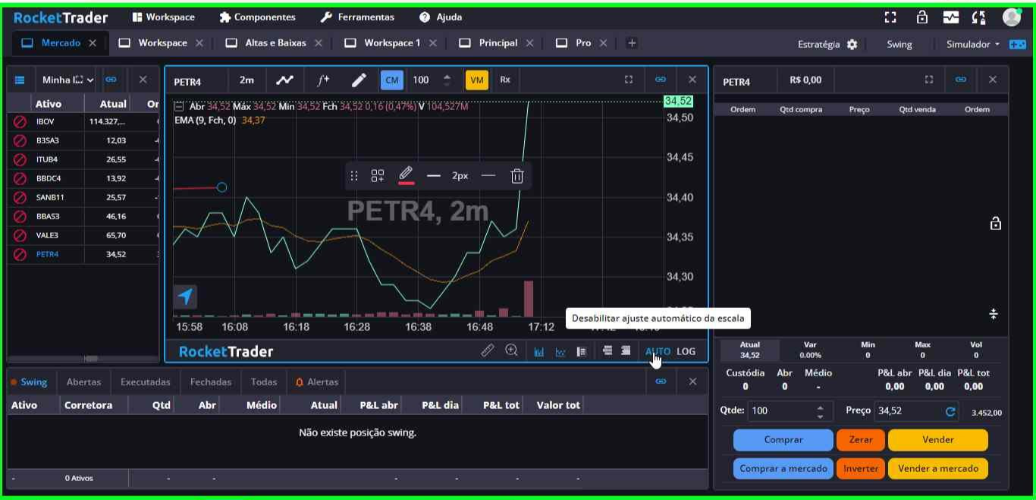The width and height of the screenshot is (1036, 500).
Task: Click the drawing toolbar drag handle
Action: (354, 176)
